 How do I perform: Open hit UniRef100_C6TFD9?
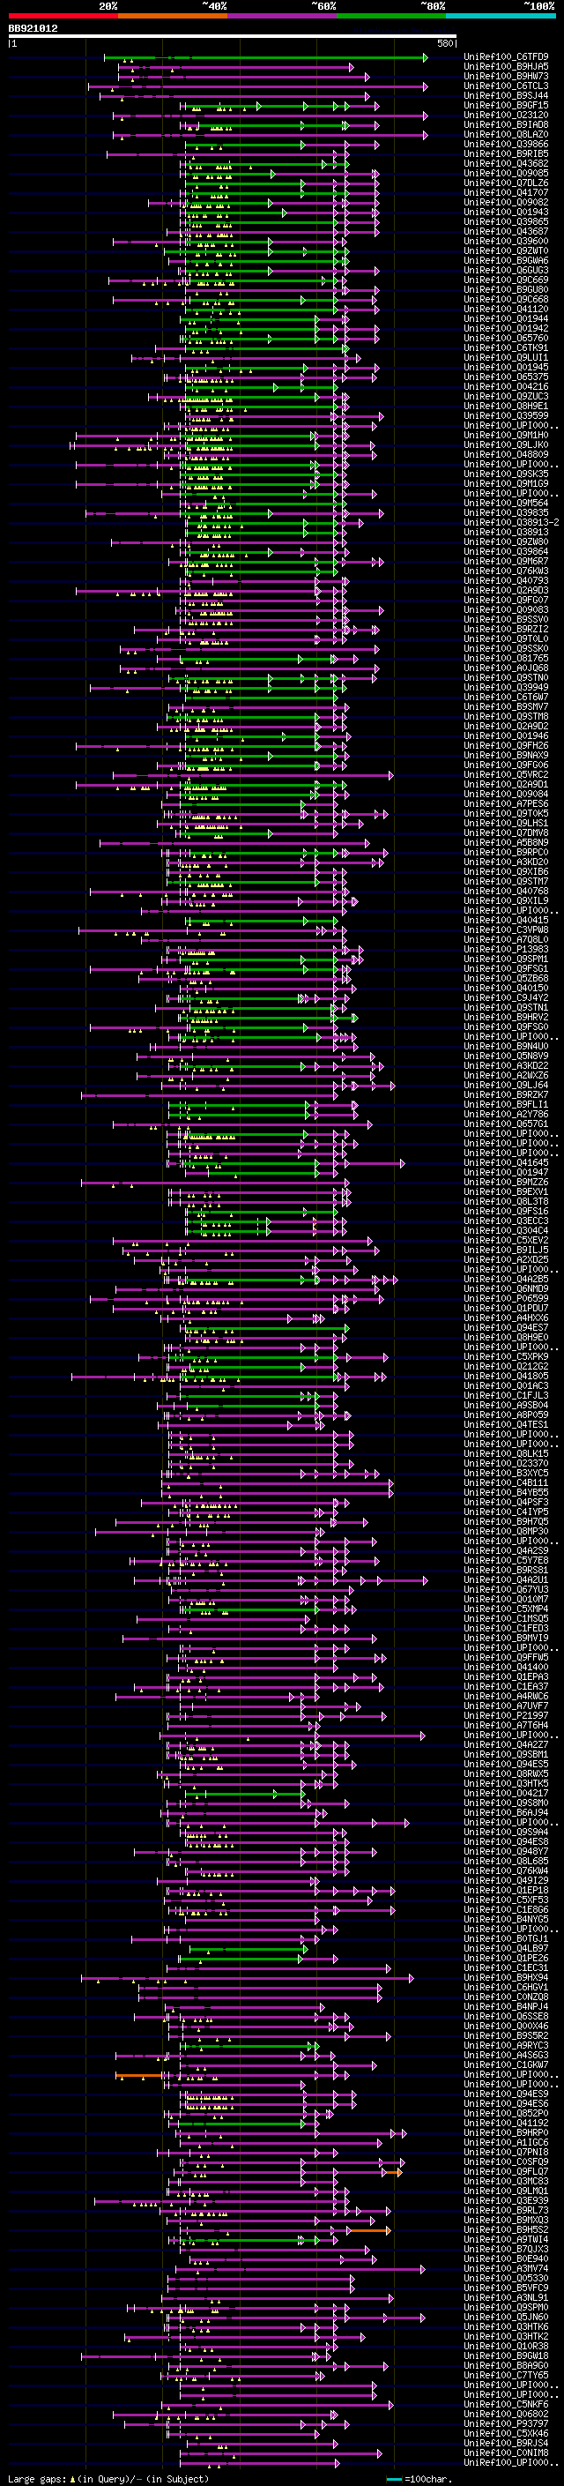click(506, 57)
